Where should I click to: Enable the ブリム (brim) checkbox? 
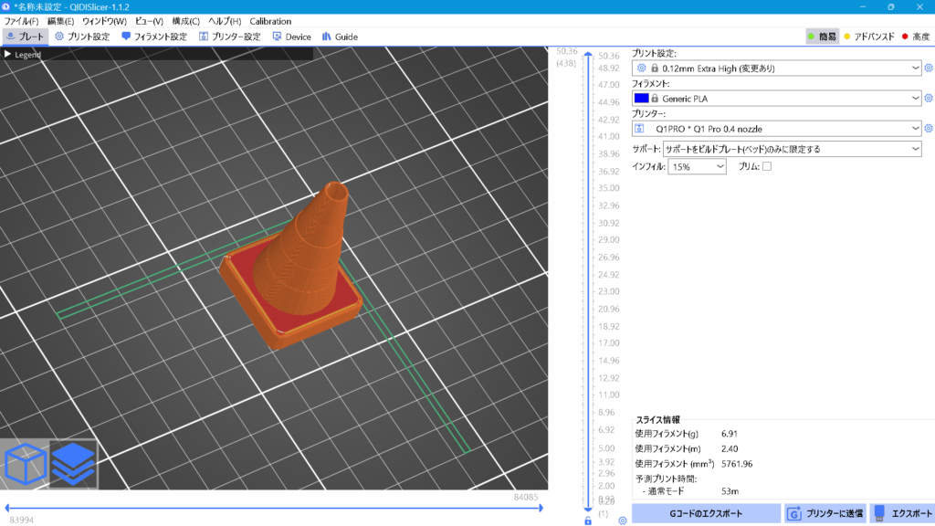(767, 166)
